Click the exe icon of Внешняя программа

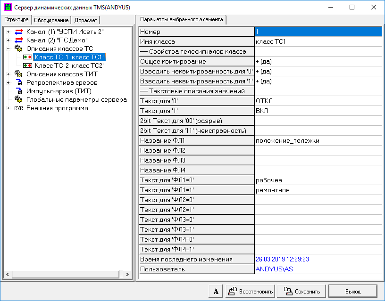coord(19,108)
